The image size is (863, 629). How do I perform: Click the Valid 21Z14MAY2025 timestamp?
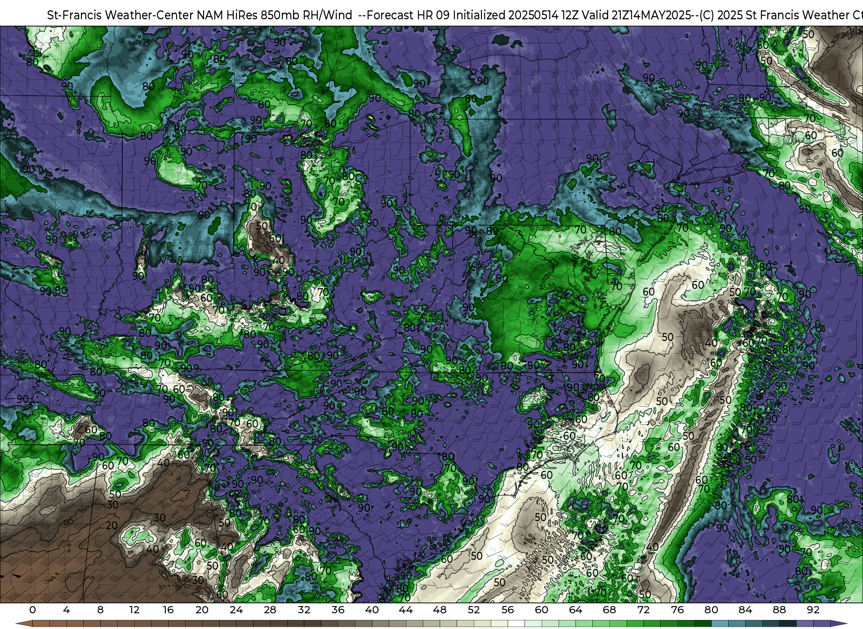(636, 15)
